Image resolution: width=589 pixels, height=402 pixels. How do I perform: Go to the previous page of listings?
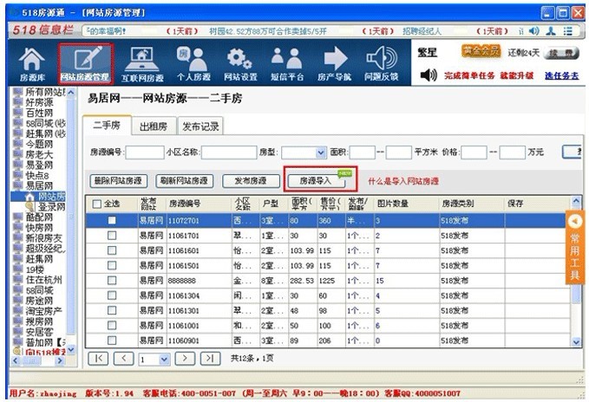point(123,359)
